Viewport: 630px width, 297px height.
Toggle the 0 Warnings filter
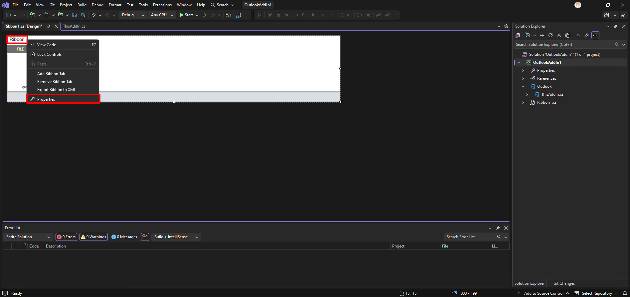pos(93,237)
